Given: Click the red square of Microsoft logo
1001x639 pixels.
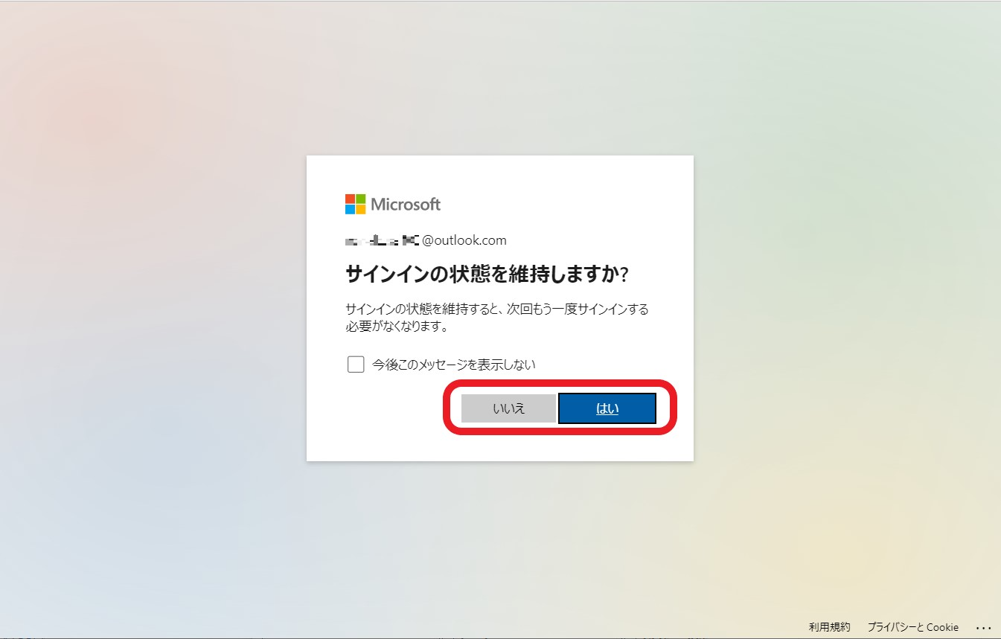Looking at the screenshot, I should click(x=350, y=199).
